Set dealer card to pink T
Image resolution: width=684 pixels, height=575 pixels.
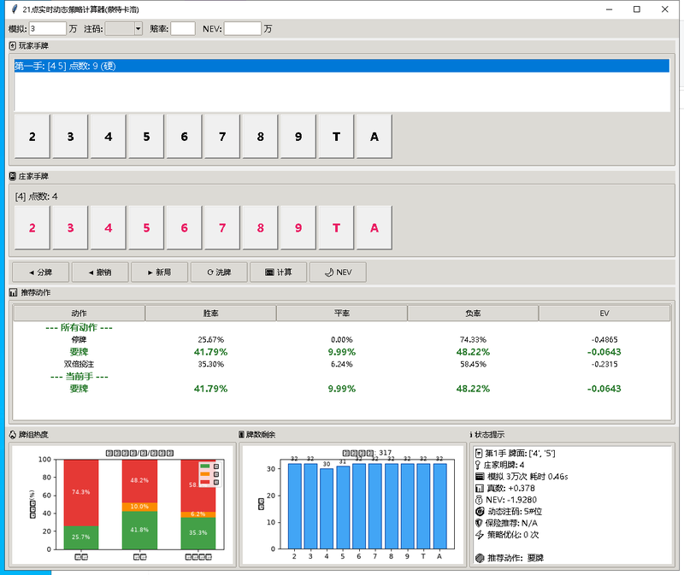tap(336, 227)
